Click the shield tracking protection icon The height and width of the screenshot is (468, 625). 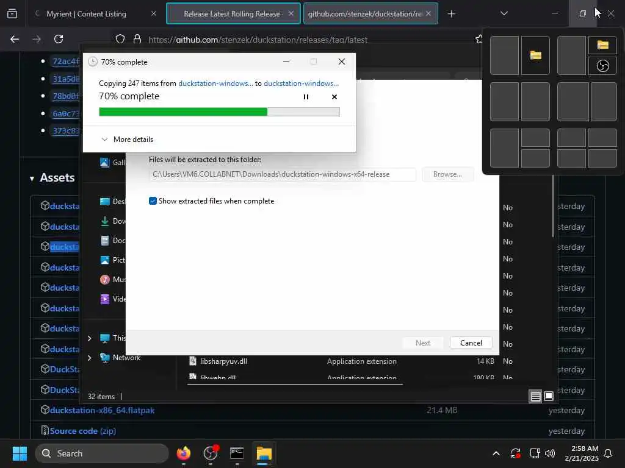[x=120, y=39]
